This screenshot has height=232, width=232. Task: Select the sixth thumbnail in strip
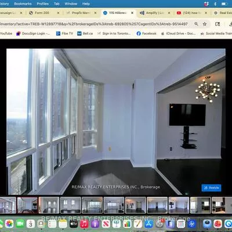pos(114,205)
